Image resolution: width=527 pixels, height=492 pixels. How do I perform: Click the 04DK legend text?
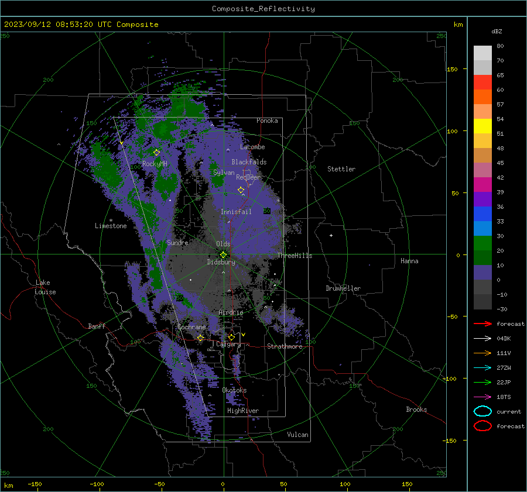click(x=504, y=338)
